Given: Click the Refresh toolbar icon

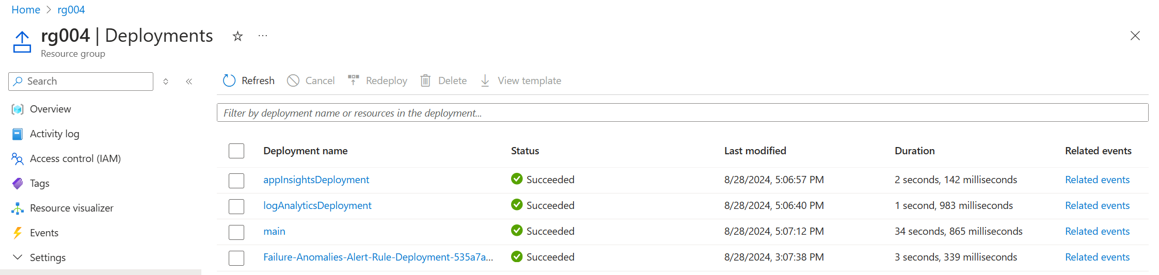Looking at the screenshot, I should 229,80.
